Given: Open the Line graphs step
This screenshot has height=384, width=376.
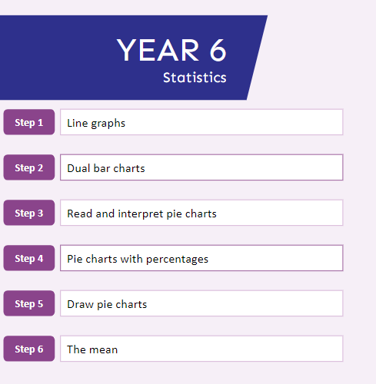Looking at the screenshot, I should point(201,122).
